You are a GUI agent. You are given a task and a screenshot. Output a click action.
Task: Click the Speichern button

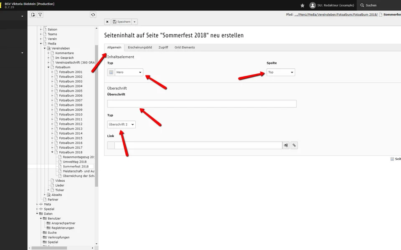click(122, 22)
